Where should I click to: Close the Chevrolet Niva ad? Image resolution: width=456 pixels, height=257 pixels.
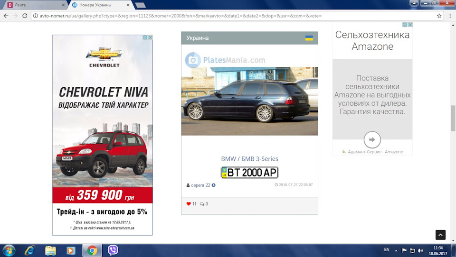[x=151, y=37]
